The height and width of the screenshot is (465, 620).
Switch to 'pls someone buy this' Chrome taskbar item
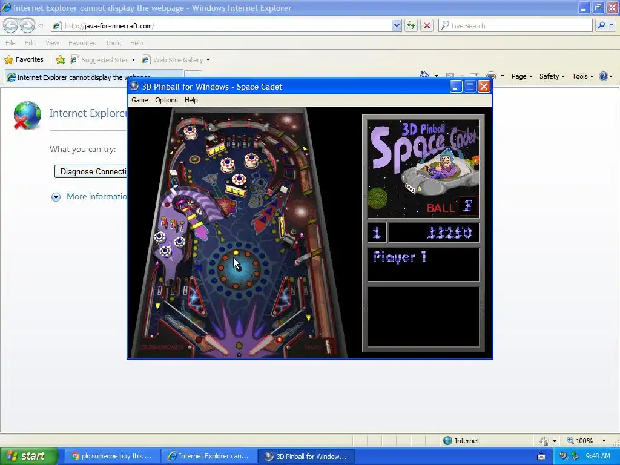(112, 457)
